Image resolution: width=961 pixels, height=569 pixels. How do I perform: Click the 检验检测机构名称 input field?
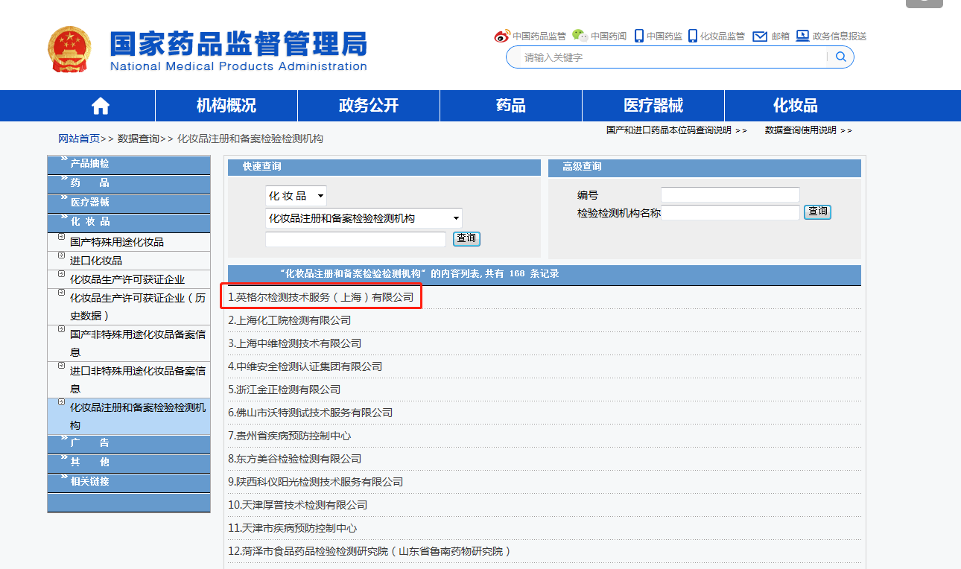(730, 212)
